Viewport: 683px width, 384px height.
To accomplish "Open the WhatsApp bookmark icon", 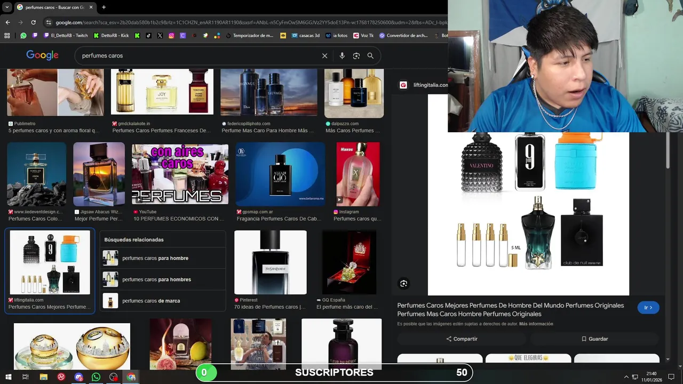I will 23,36.
